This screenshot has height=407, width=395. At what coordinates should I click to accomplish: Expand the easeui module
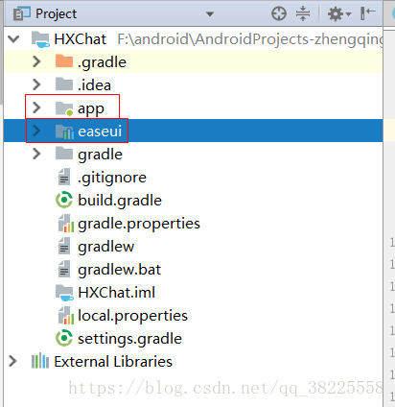36,131
